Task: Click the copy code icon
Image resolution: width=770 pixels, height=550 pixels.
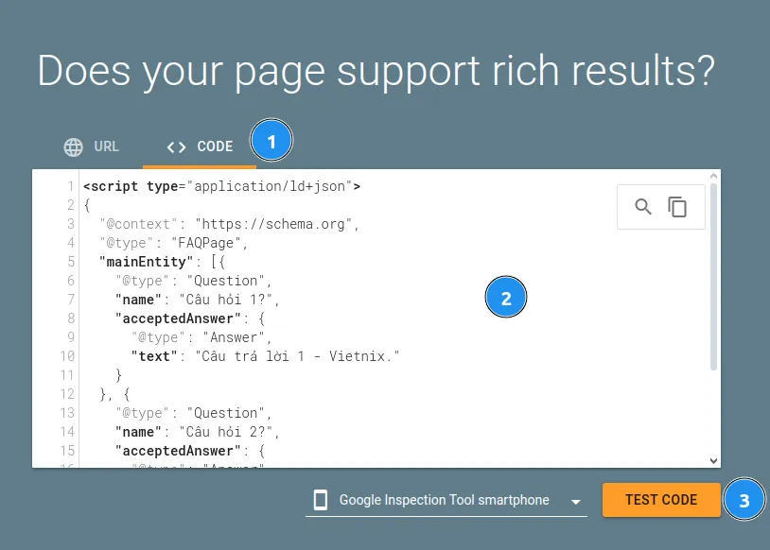Action: tap(677, 207)
